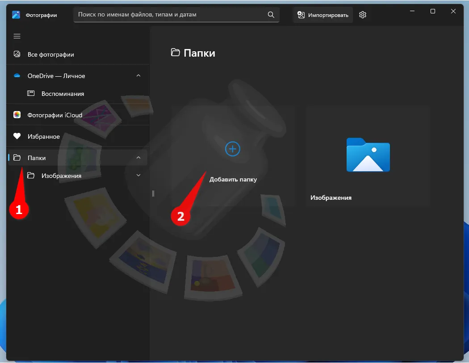The height and width of the screenshot is (363, 469).
Task: Maximize the Photos window
Action: click(x=432, y=12)
